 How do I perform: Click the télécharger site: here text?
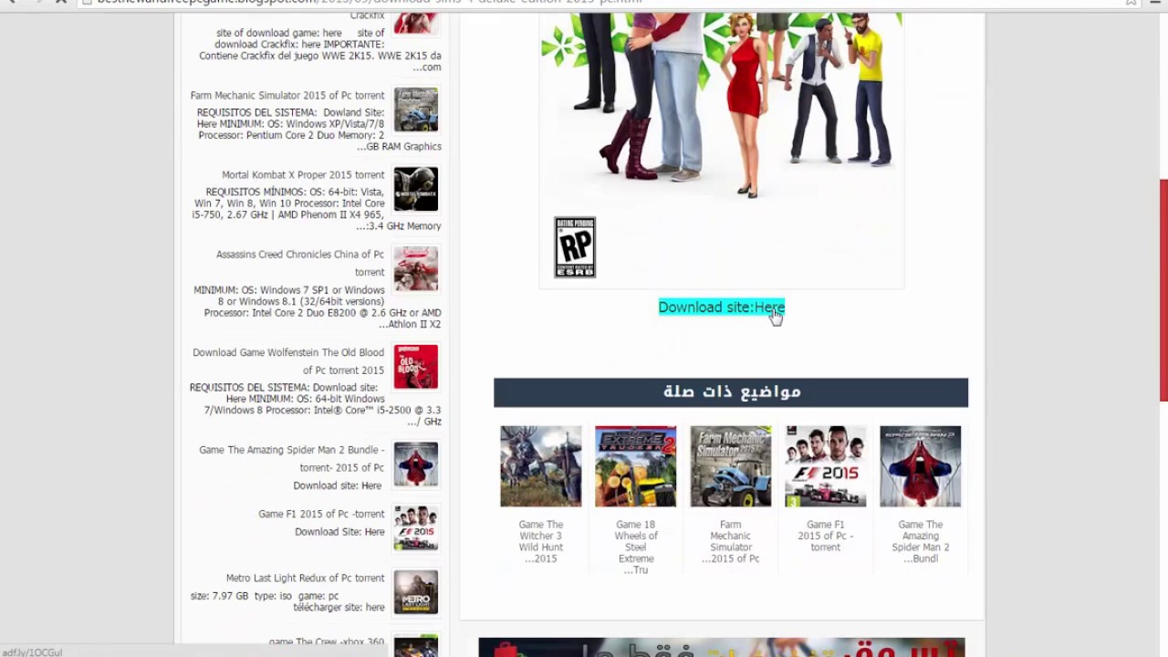tap(339, 607)
